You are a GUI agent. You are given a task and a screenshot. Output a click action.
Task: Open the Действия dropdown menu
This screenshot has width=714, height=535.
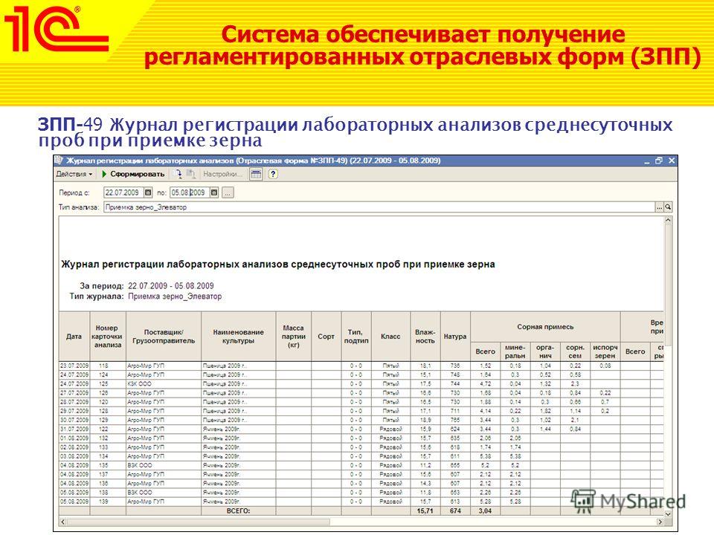[x=74, y=174]
